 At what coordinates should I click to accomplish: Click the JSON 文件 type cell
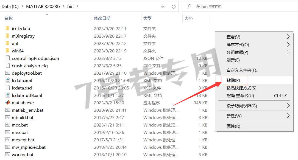tap(153, 58)
